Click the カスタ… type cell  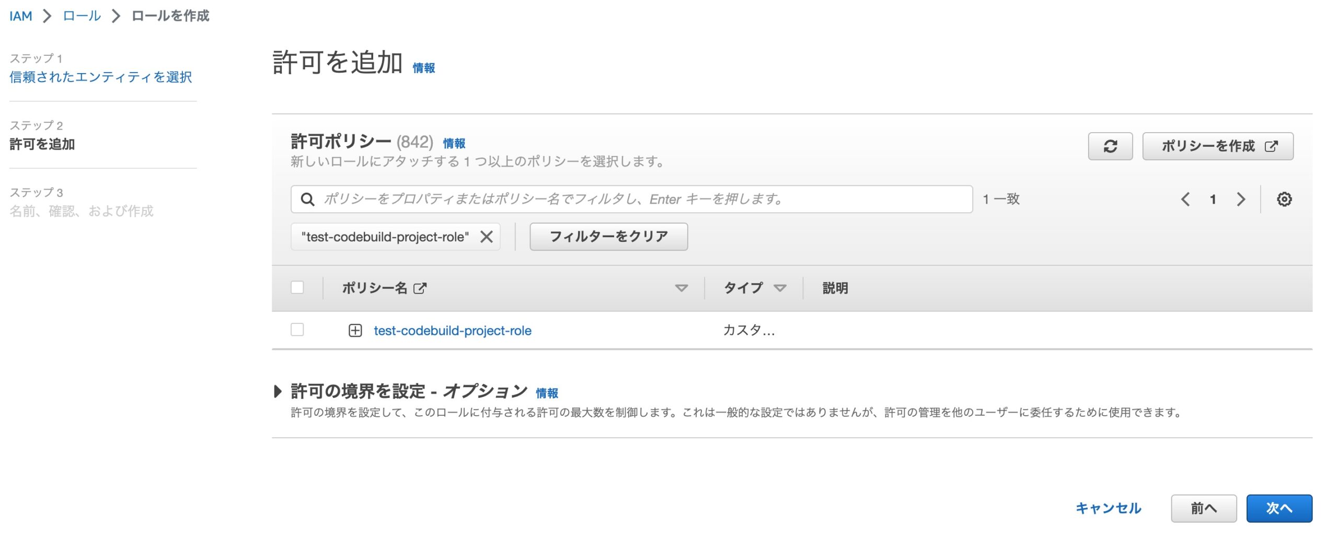click(x=749, y=330)
